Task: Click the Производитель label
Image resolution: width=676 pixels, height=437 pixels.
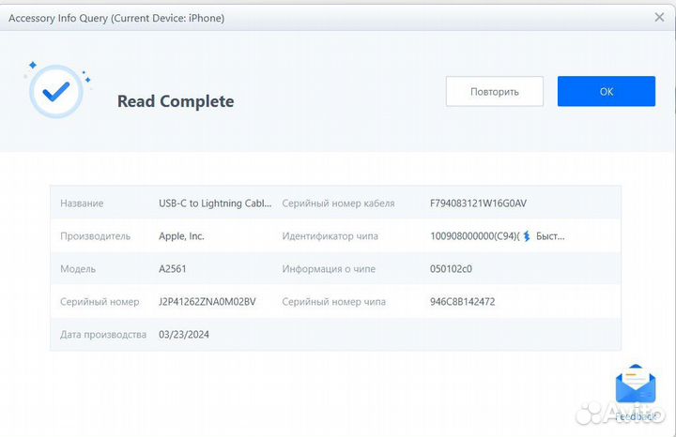Action: tap(95, 236)
